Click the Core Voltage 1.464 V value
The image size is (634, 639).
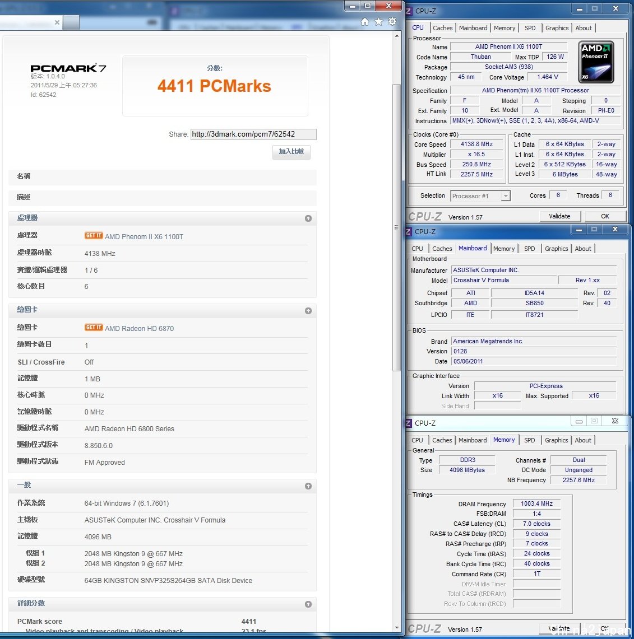click(548, 77)
